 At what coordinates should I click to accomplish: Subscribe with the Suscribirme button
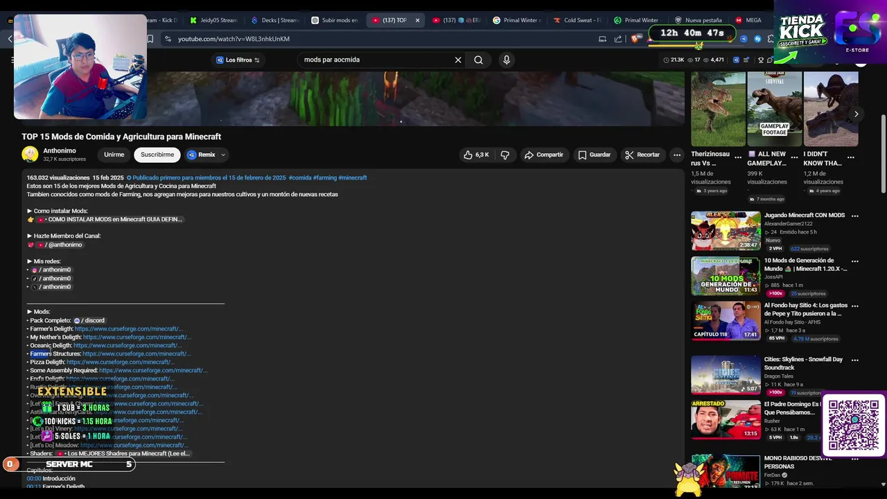click(x=157, y=155)
